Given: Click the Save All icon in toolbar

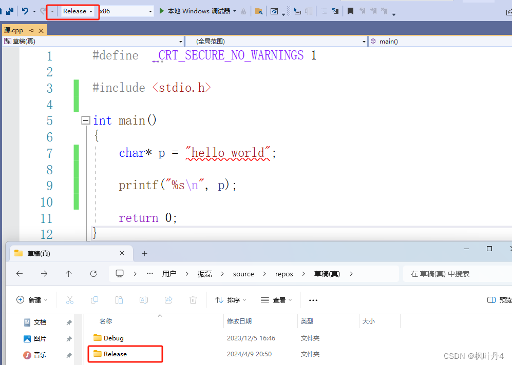Looking at the screenshot, I should coord(10,11).
